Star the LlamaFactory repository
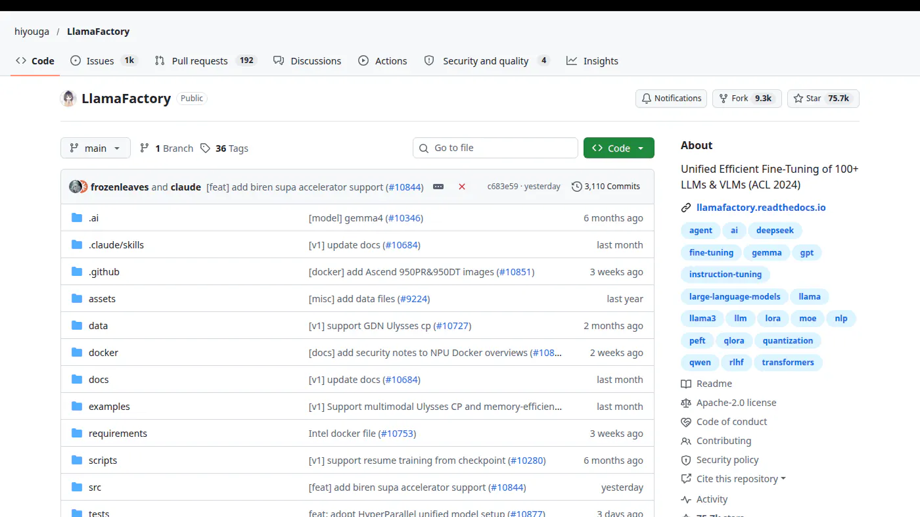This screenshot has width=920, height=517. (x=823, y=99)
